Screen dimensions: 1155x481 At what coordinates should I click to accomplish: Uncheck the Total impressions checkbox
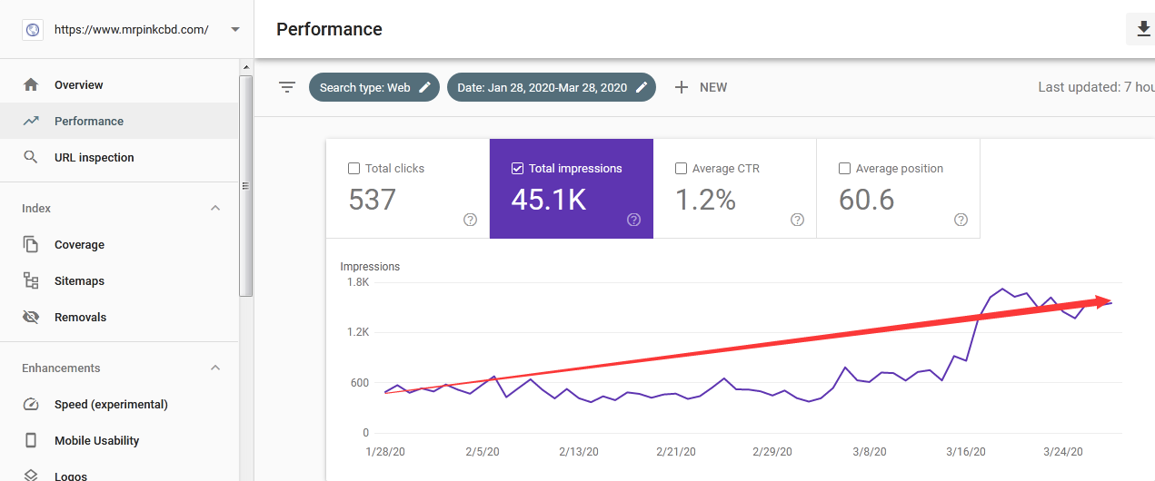[x=518, y=168]
